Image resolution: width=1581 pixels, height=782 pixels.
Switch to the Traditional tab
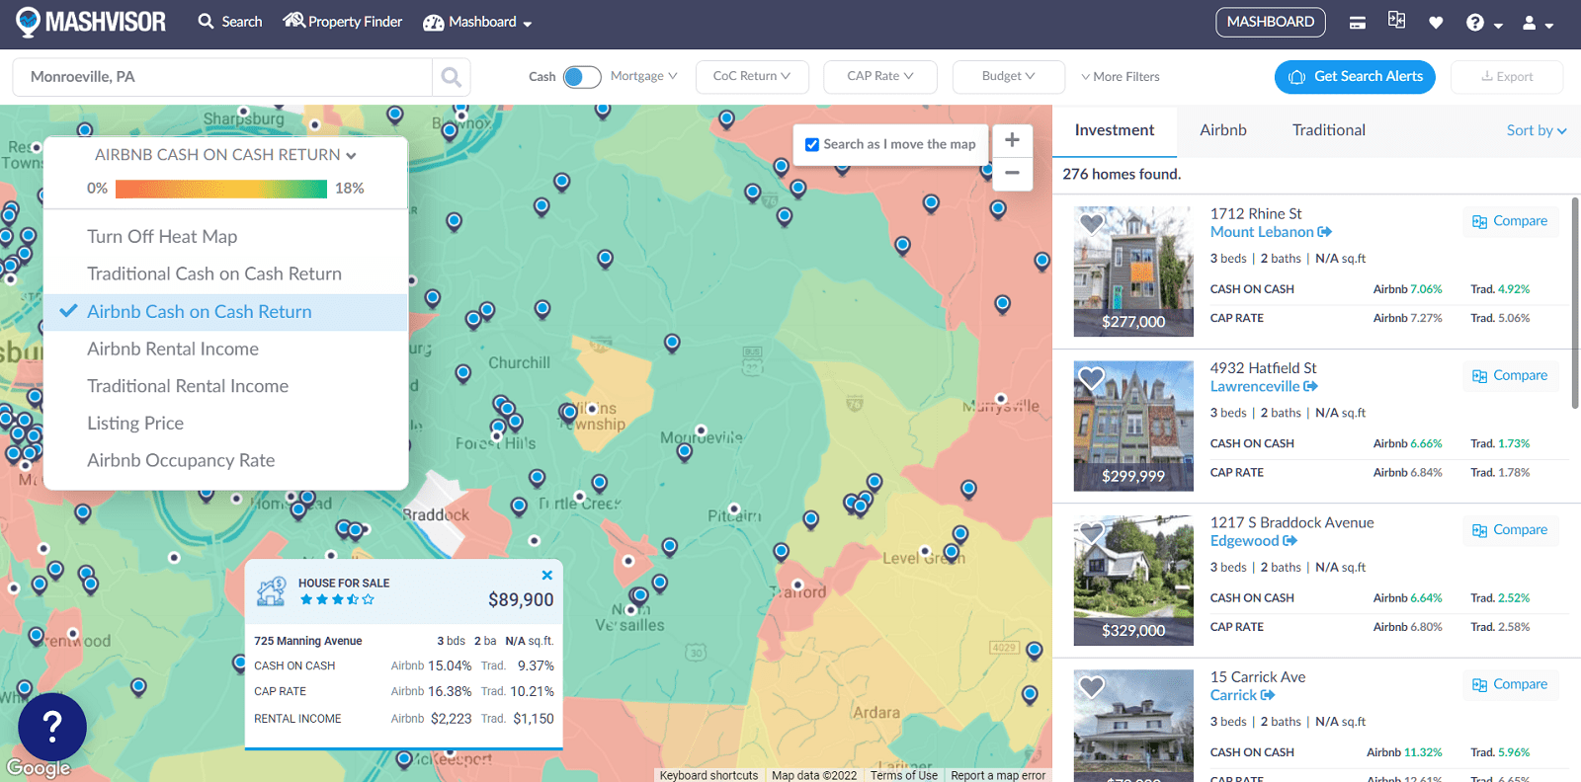[x=1329, y=130]
